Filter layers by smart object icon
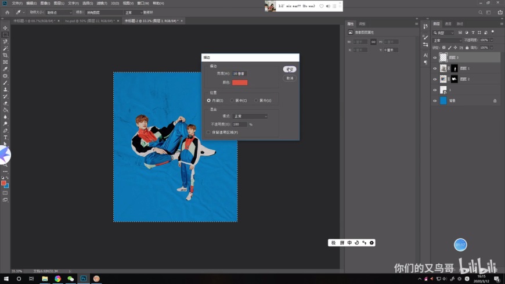The width and height of the screenshot is (505, 284). (486, 33)
